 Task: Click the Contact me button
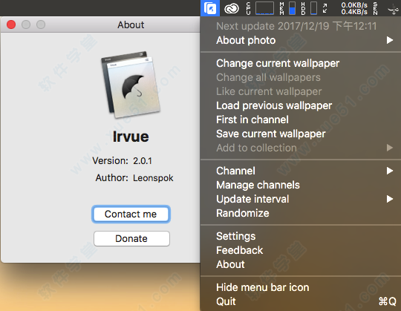coord(131,215)
